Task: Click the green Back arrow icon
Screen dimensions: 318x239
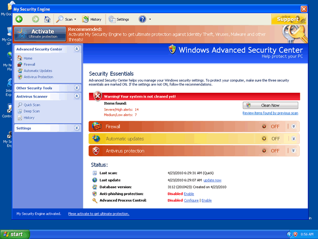Action: 19,19
